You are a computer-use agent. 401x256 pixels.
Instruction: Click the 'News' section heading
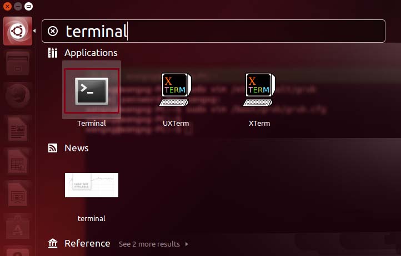[x=77, y=148]
